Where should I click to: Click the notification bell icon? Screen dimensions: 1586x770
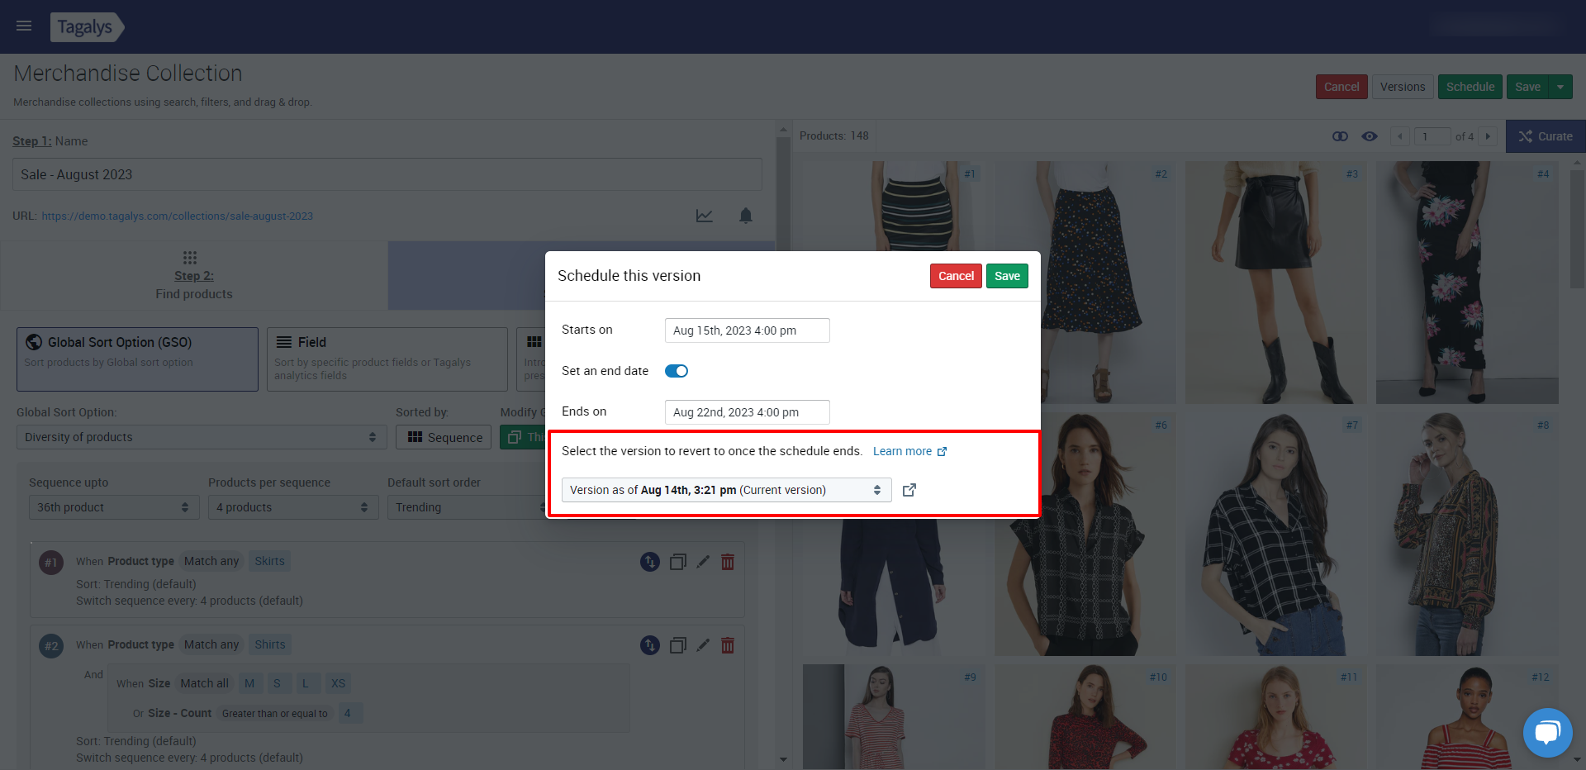click(746, 216)
